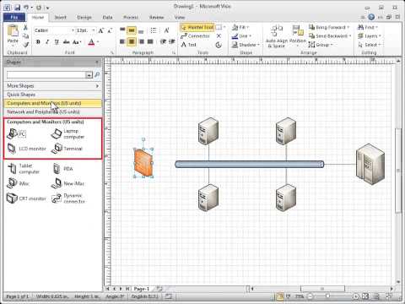Open the Line dropdown
The width and height of the screenshot is (405, 304).
[x=241, y=36]
